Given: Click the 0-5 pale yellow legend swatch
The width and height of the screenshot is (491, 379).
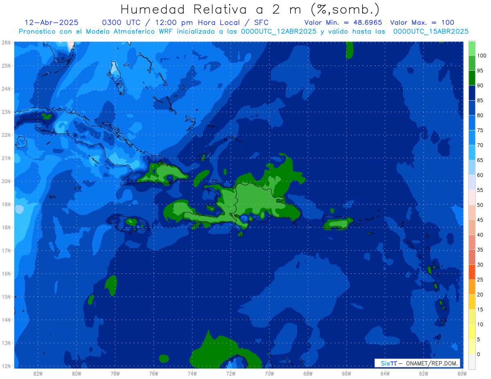Looking at the screenshot, I should (472, 347).
